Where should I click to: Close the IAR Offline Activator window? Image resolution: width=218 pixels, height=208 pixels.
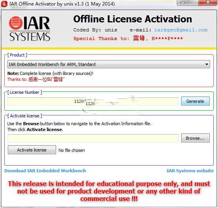point(208,2)
